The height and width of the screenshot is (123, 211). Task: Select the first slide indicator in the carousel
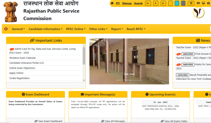(x=118, y=80)
